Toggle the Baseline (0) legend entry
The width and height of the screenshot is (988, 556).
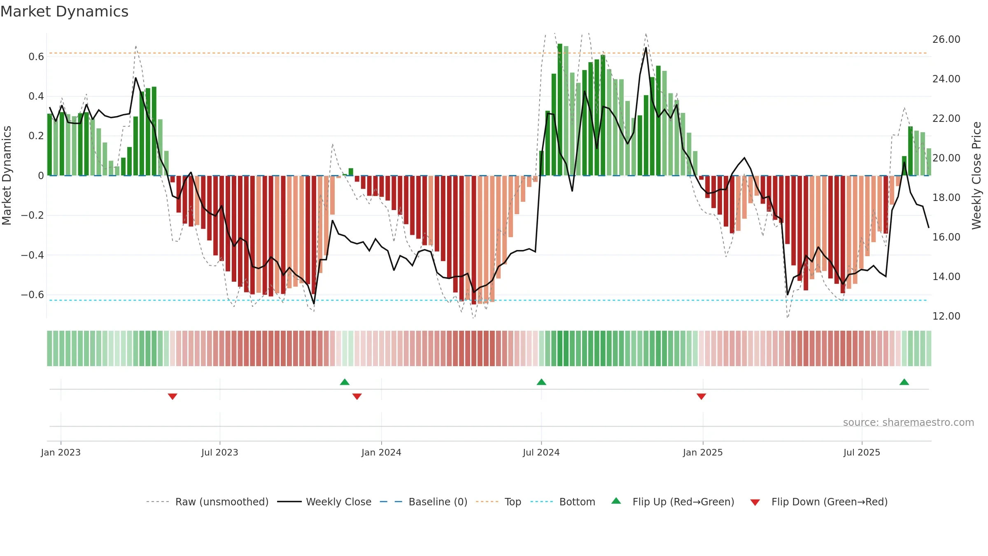click(424, 502)
